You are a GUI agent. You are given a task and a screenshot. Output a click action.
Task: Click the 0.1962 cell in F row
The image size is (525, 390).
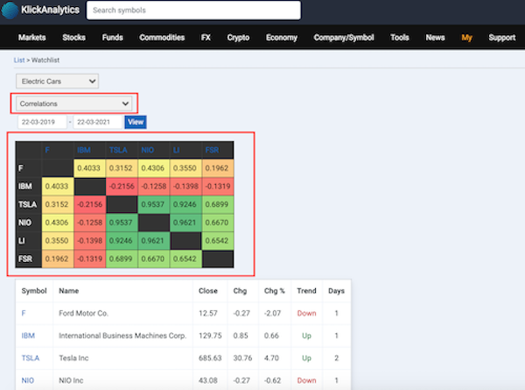tap(218, 168)
